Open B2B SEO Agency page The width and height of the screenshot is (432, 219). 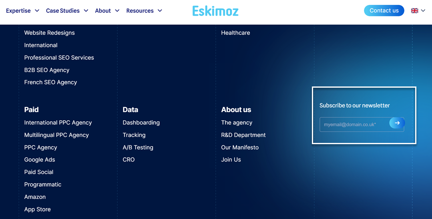[x=47, y=70]
